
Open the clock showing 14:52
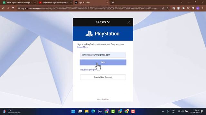click(195, 111)
